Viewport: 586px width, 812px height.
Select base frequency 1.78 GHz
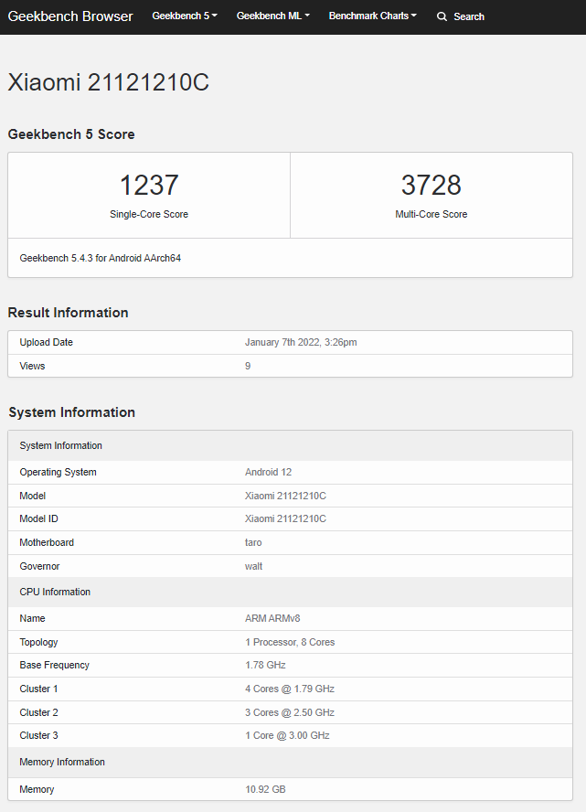pos(265,665)
